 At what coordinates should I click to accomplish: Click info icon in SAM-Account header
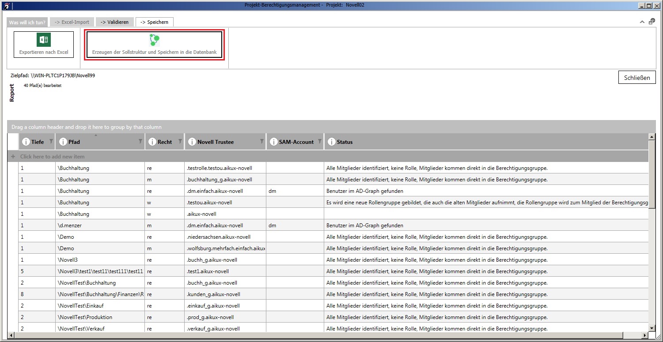[x=273, y=142]
